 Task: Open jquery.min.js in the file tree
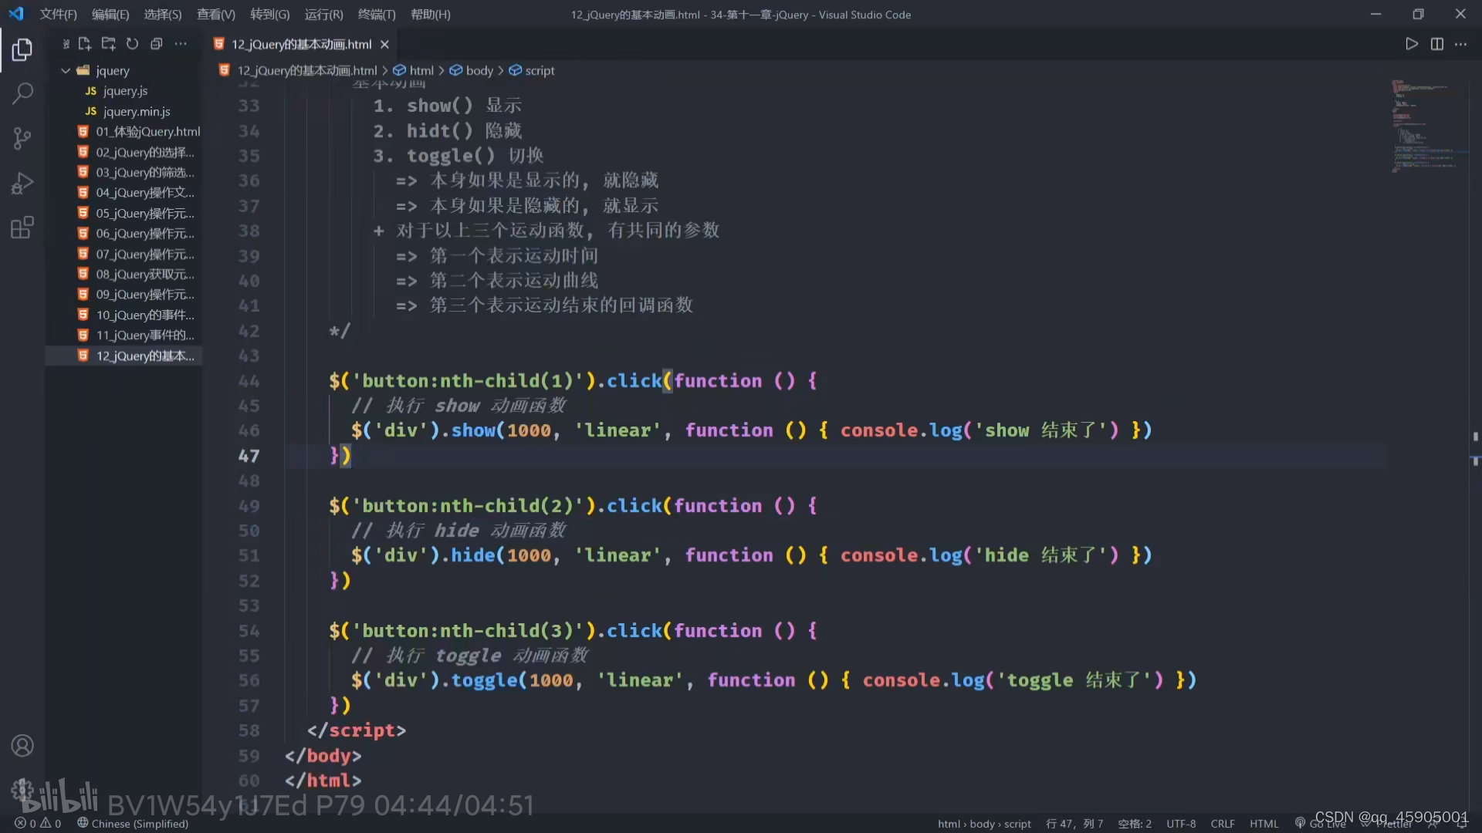137,111
